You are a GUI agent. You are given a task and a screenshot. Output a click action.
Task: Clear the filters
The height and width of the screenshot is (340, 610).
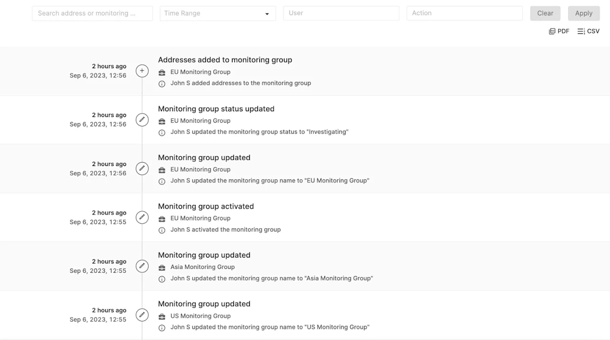pyautogui.click(x=545, y=13)
